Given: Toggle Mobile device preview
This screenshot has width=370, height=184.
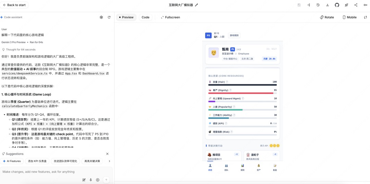Looking at the screenshot, I should tap(349, 17).
